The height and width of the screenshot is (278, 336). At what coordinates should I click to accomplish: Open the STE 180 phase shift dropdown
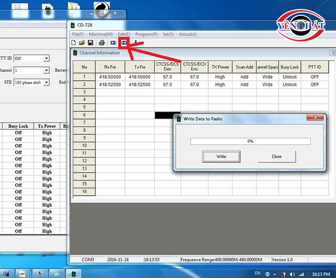(x=47, y=82)
